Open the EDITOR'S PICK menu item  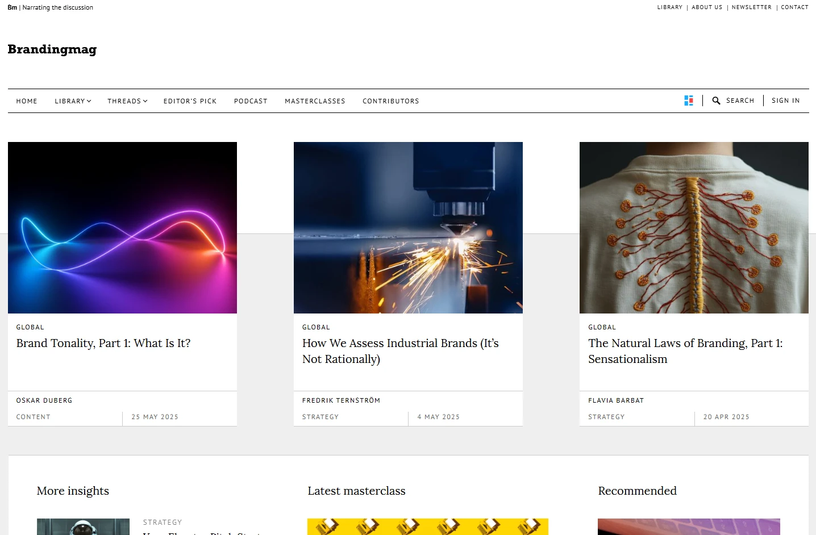coord(190,101)
